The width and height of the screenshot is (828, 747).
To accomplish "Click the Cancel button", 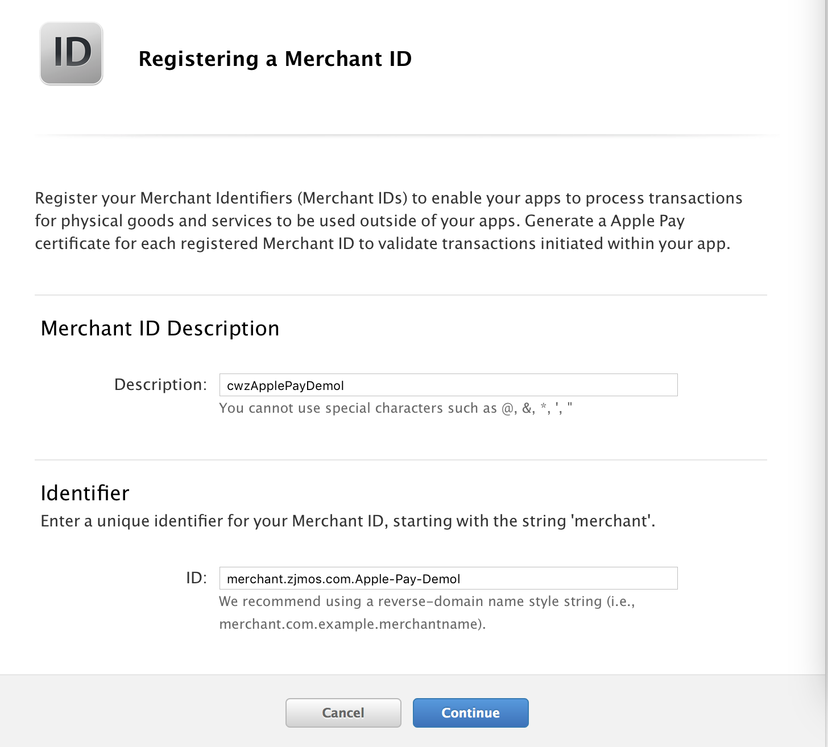I will tap(343, 713).
